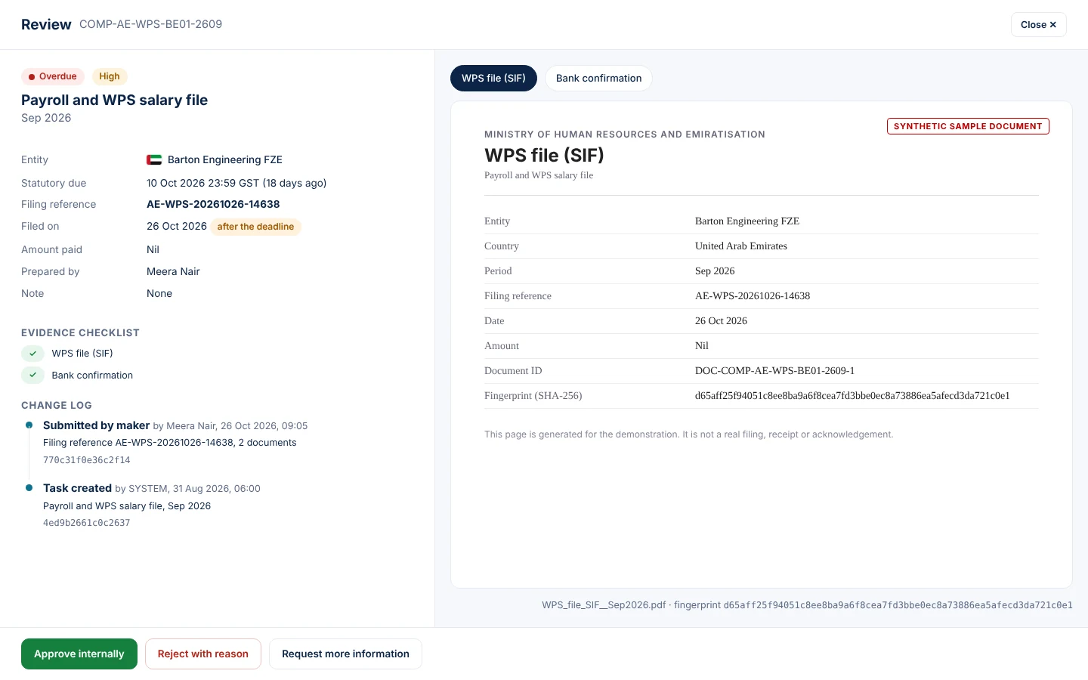This screenshot has height=680, width=1088.
Task: Click the document Entity value Barton Engineering FZE
Action: pyautogui.click(x=747, y=221)
